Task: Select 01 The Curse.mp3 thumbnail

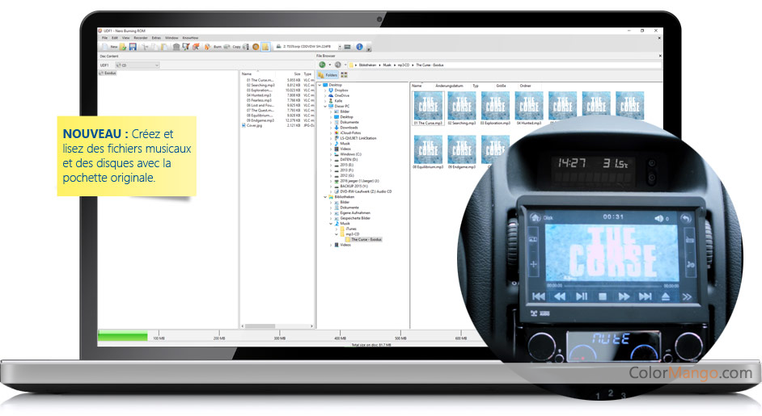Action: pos(428,108)
